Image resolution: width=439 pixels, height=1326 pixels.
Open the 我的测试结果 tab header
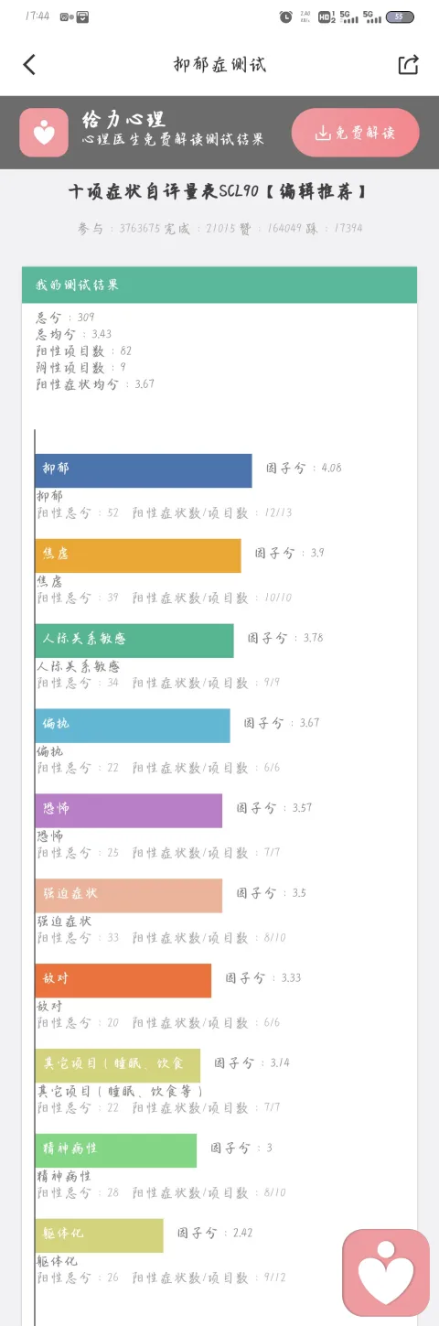tap(219, 285)
